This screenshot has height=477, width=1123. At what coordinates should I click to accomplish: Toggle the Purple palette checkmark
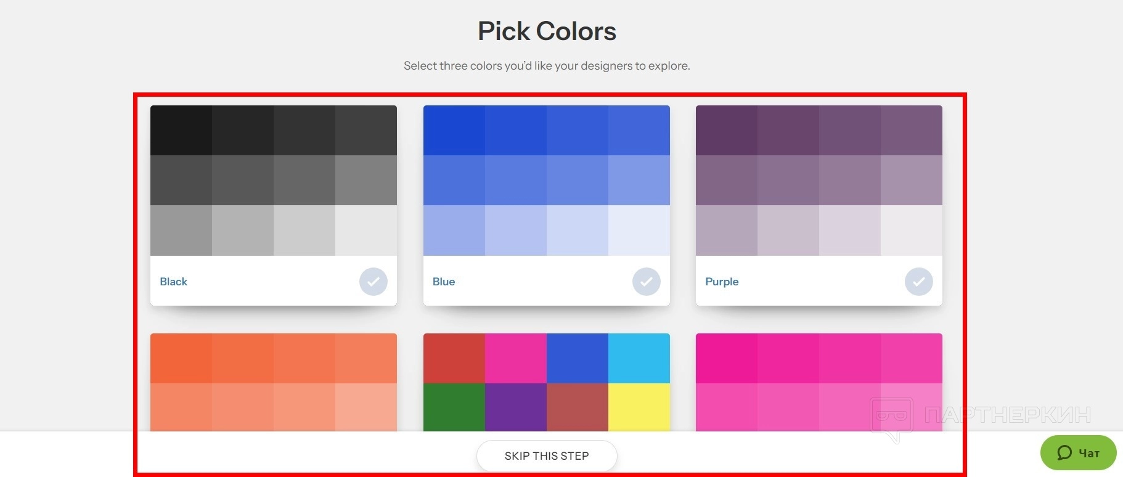(918, 282)
